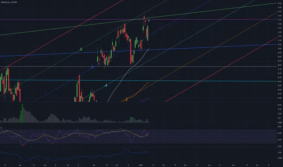Click the Sep date label
Image resolution: width=283 pixels, height=167 pixels.
pyautogui.click(x=45, y=165)
